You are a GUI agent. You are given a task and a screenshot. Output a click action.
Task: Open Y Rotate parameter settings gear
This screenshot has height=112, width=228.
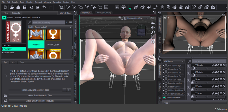coord(224,65)
